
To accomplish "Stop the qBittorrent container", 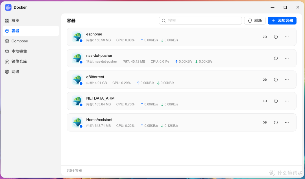I will pos(276,79).
